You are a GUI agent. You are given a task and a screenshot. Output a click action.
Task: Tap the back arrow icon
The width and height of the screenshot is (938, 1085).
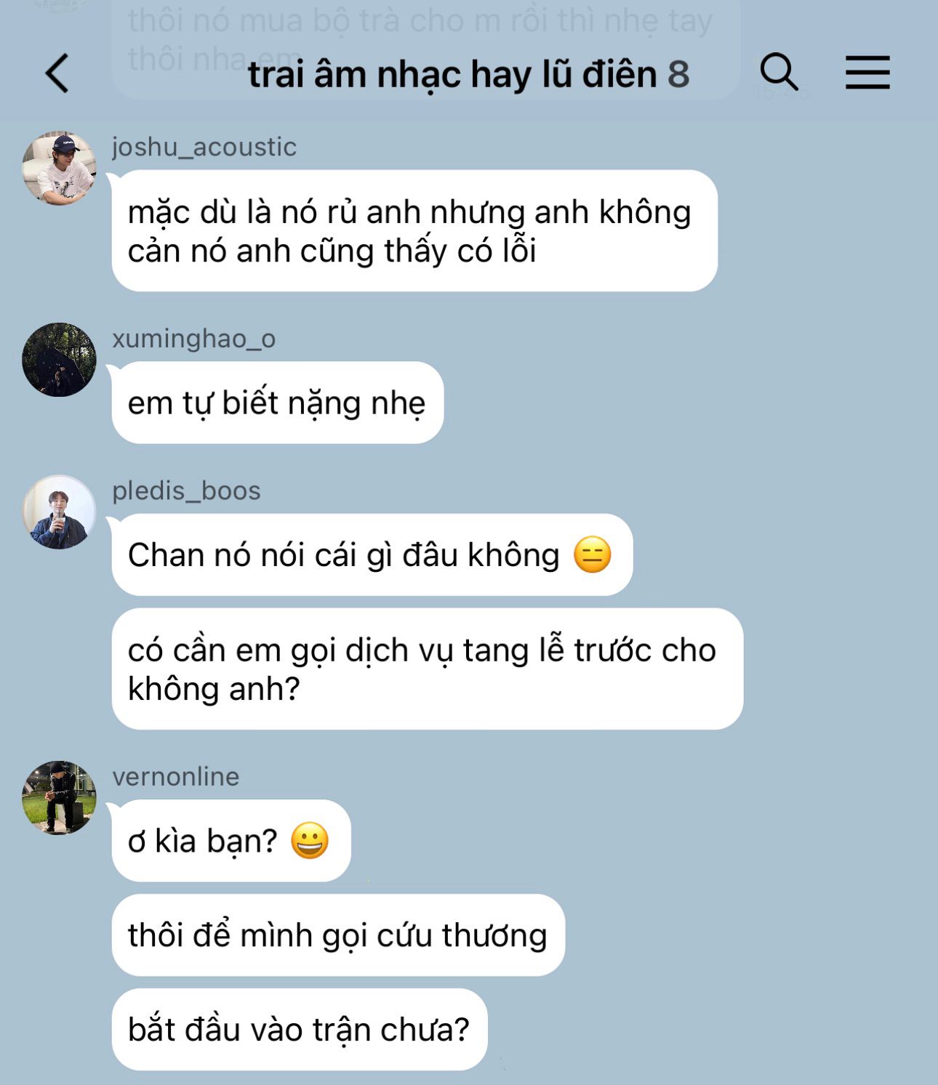pos(57,73)
